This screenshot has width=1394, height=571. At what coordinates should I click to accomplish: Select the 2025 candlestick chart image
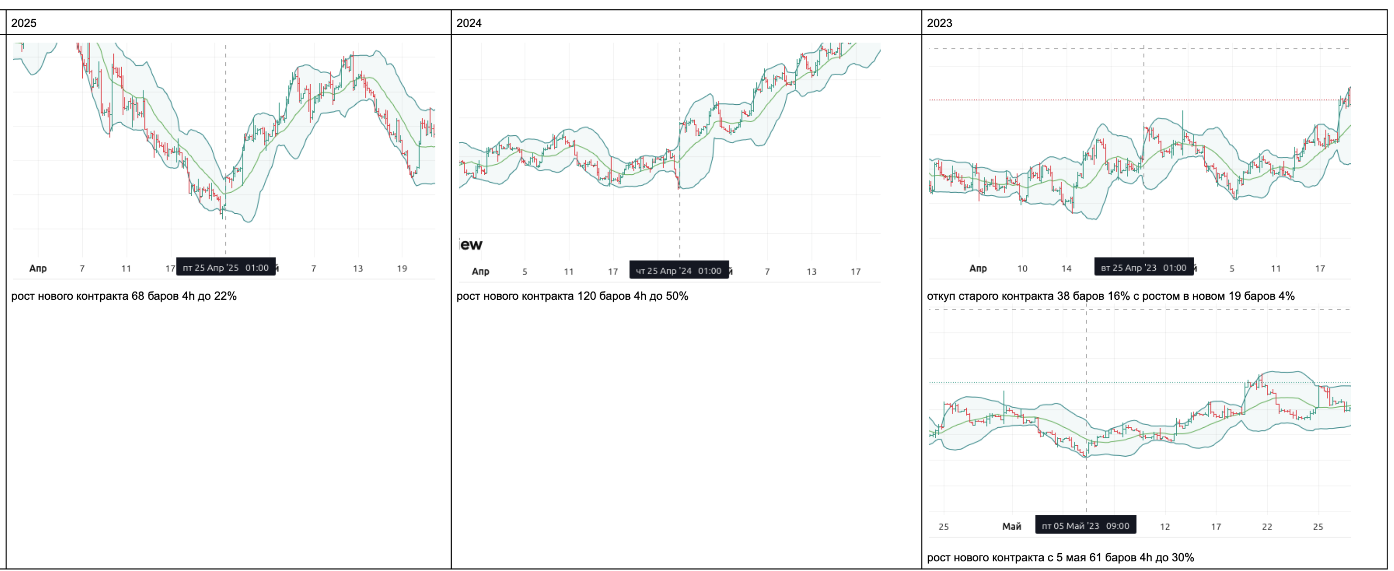pos(224,157)
